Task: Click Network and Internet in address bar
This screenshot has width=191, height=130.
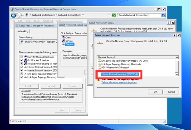Action: coord(43,15)
